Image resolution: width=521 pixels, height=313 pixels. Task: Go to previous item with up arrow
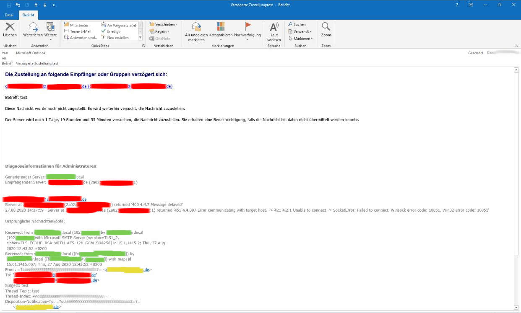36,5
